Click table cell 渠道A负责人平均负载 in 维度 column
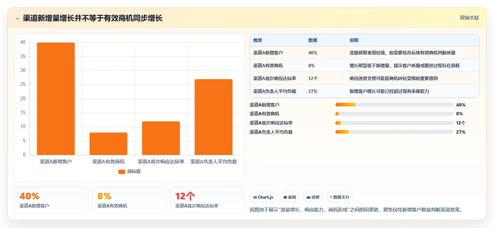 (x=275, y=91)
